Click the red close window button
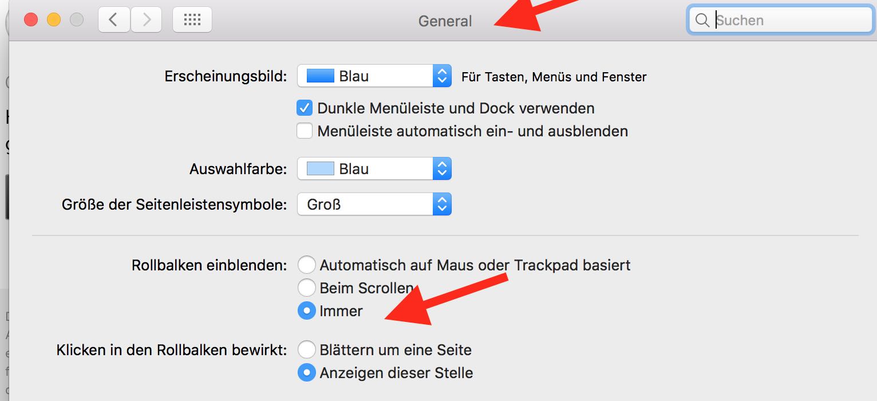The image size is (877, 401). tap(30, 19)
